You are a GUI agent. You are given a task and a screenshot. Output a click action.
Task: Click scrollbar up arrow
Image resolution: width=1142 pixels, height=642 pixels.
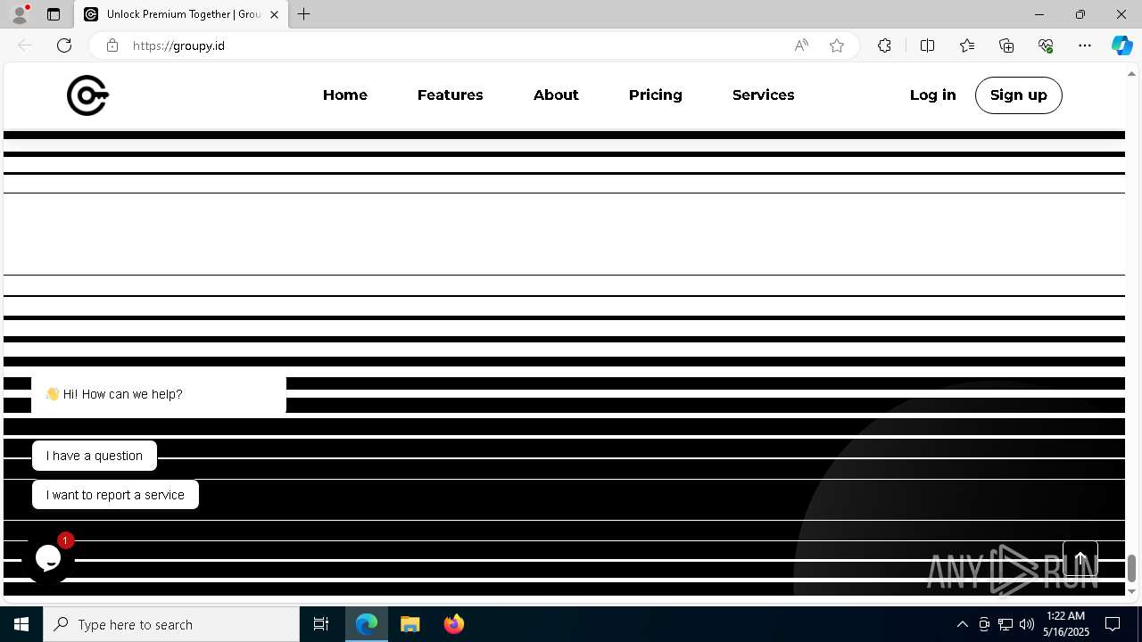tap(1132, 72)
